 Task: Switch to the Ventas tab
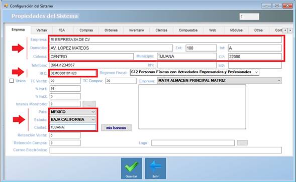(x=42, y=30)
